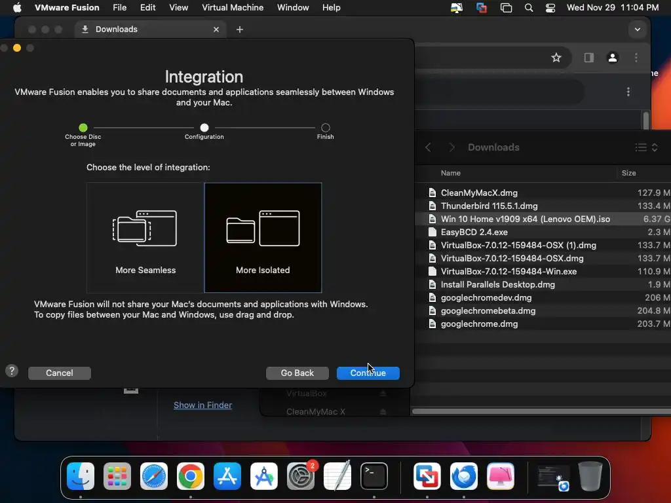Open the help question mark button
The width and height of the screenshot is (671, 503).
[x=12, y=371]
